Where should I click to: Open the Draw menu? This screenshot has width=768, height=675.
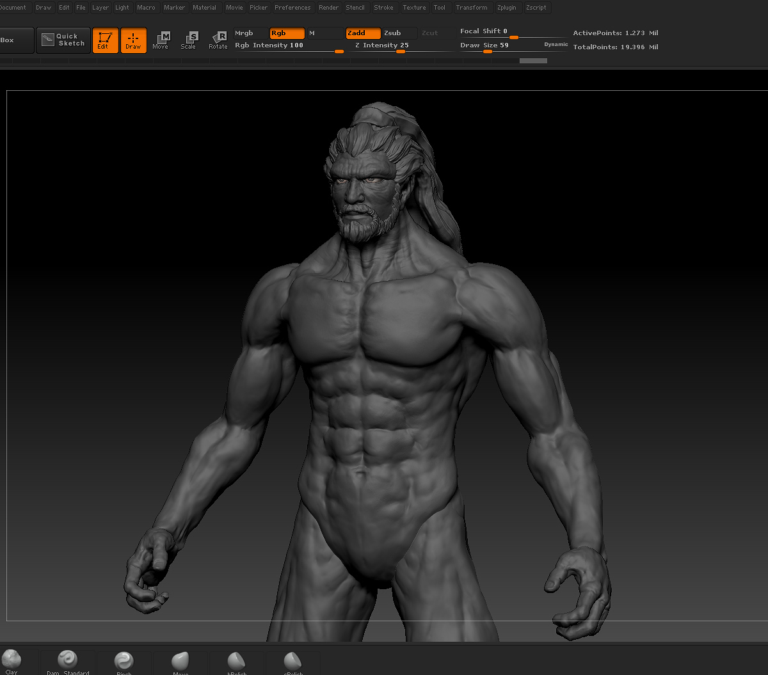[x=44, y=8]
